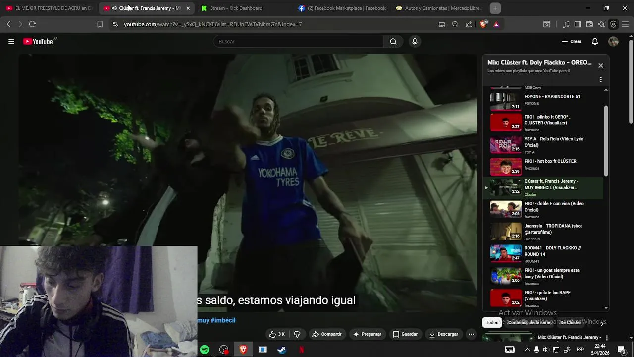Share this page via browser share icon

(469, 24)
